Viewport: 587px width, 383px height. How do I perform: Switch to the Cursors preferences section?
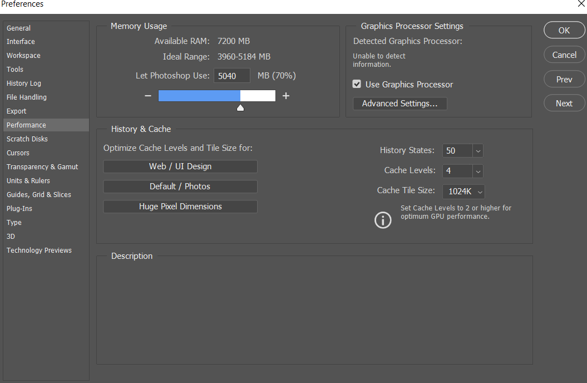point(18,153)
